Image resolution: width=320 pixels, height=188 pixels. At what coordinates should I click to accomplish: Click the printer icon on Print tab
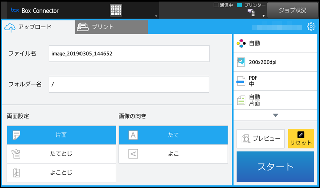83,27
